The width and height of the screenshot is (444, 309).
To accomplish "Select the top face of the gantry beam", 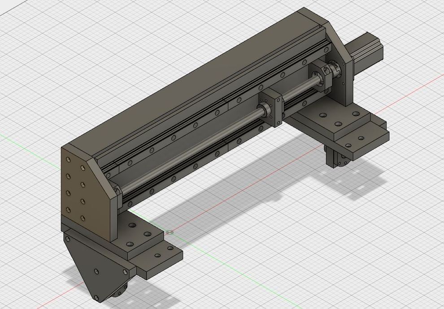I will point(193,76).
